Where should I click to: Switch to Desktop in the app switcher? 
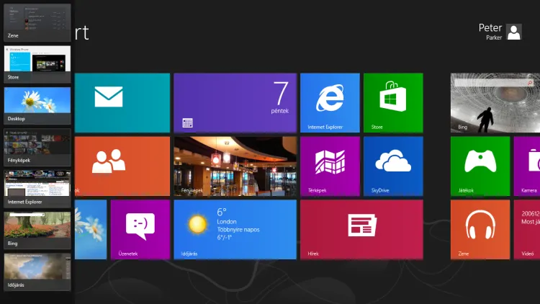[37, 105]
